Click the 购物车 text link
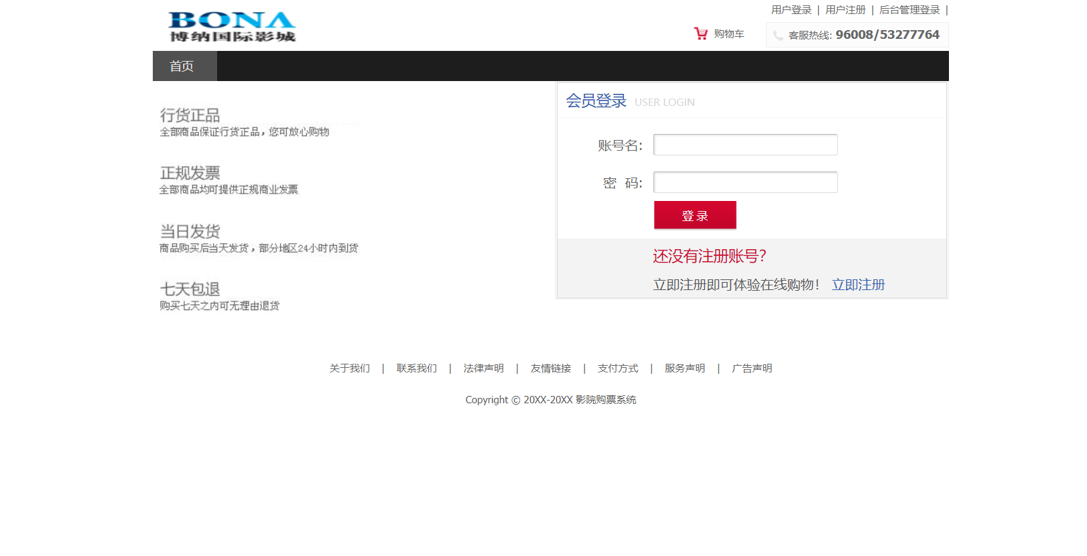Screen dimensions: 1087x556 pyautogui.click(x=728, y=34)
